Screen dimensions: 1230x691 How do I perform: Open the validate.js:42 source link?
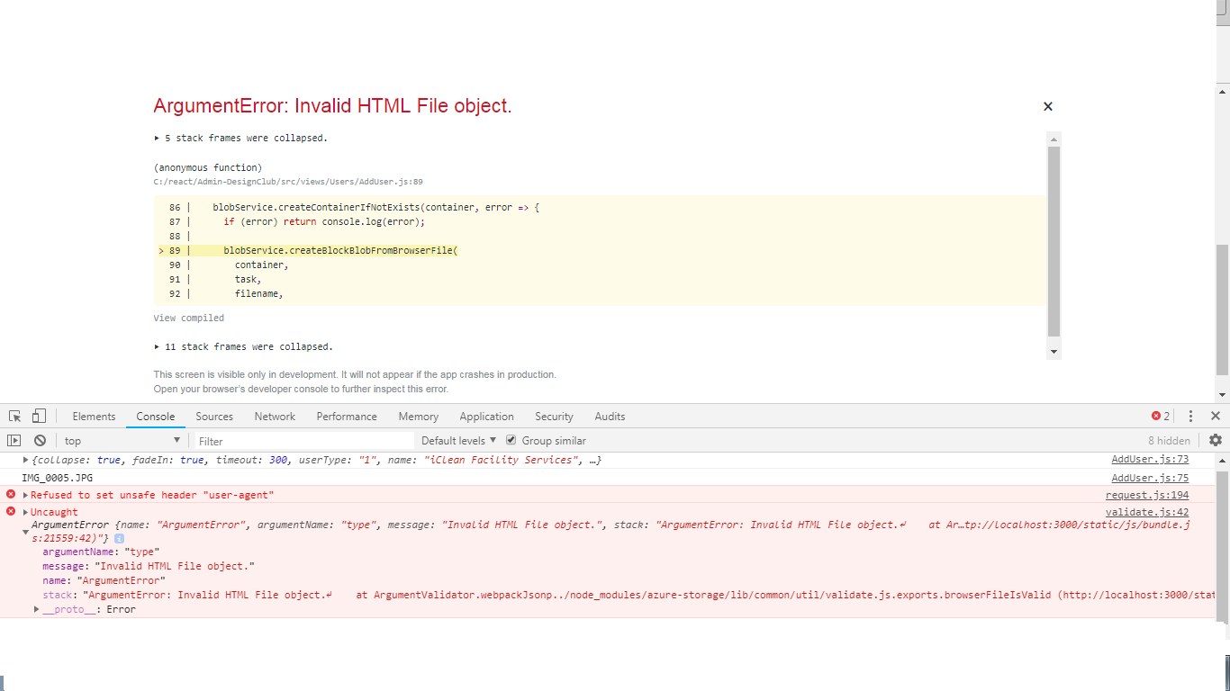pos(1147,511)
